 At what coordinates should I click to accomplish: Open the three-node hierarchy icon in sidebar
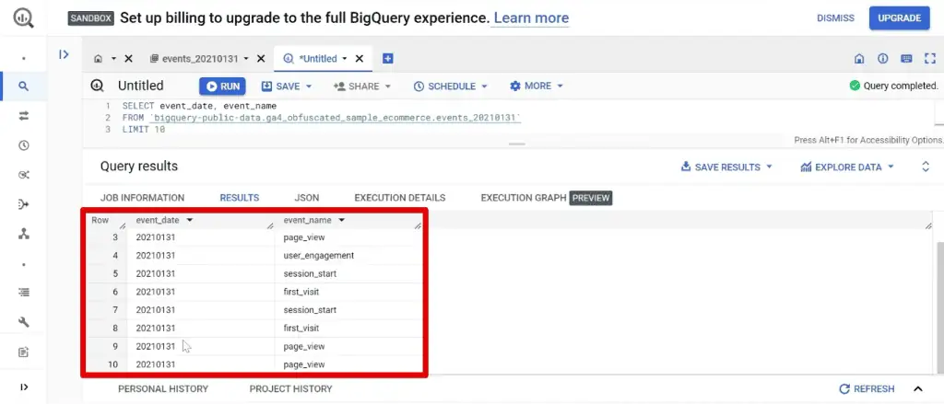pos(23,234)
